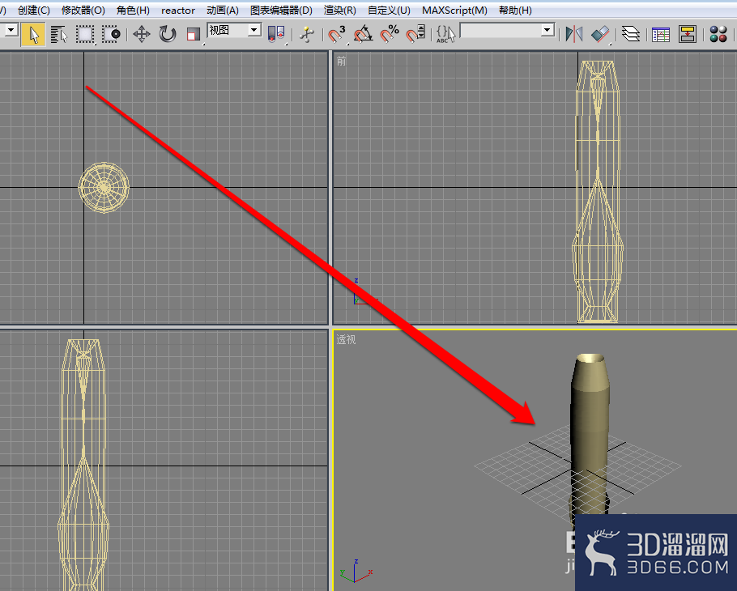Open the 图表编辑器(D) menu

click(x=281, y=11)
